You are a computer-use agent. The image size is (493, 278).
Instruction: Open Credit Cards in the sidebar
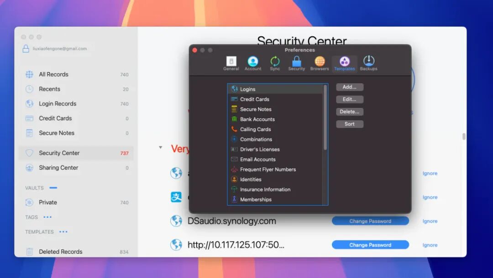click(77, 118)
